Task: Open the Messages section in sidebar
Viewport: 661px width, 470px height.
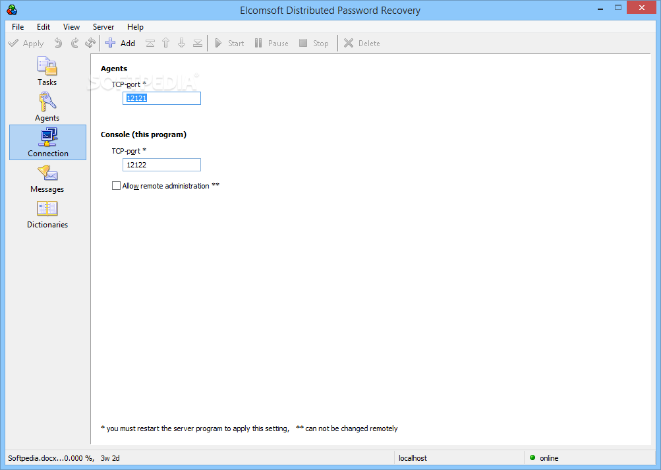Action: [x=47, y=178]
